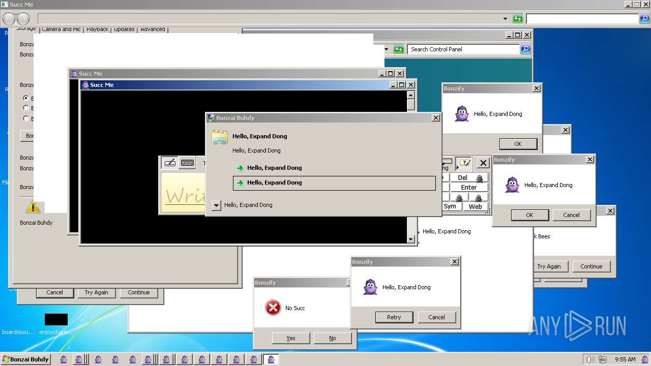Click the network icon in system tray
The height and width of the screenshot is (366, 651).
tap(602, 359)
